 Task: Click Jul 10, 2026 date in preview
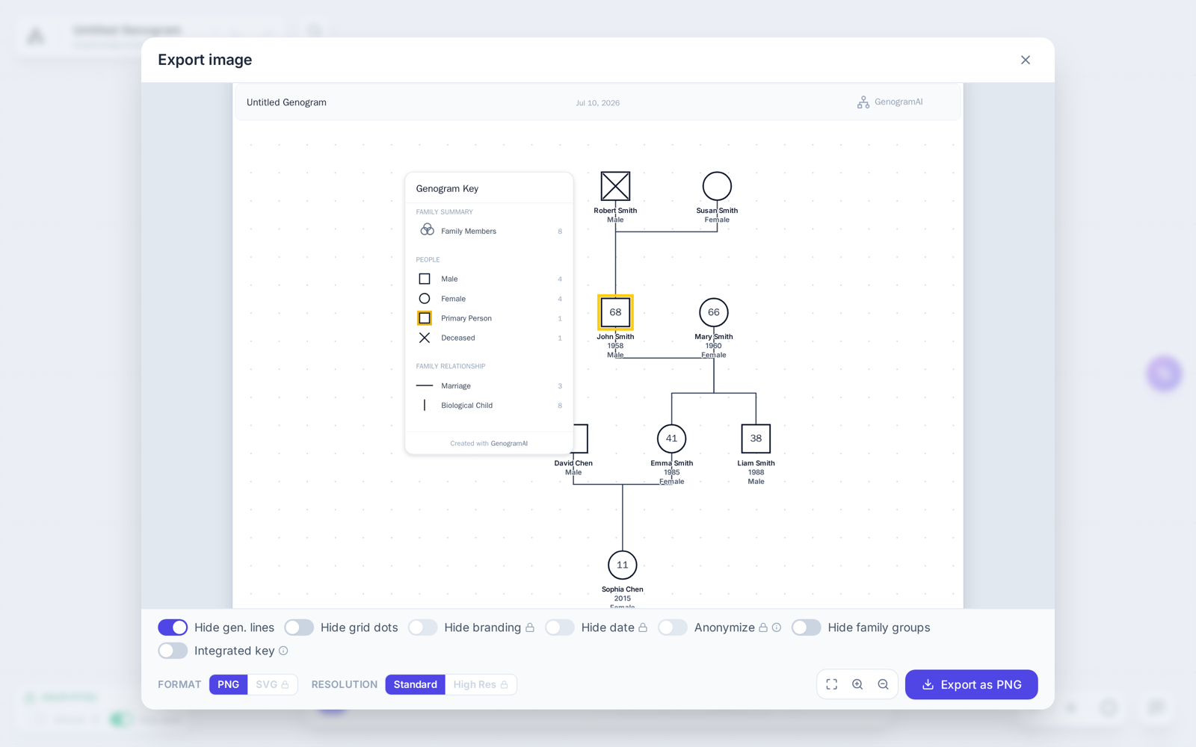597,103
